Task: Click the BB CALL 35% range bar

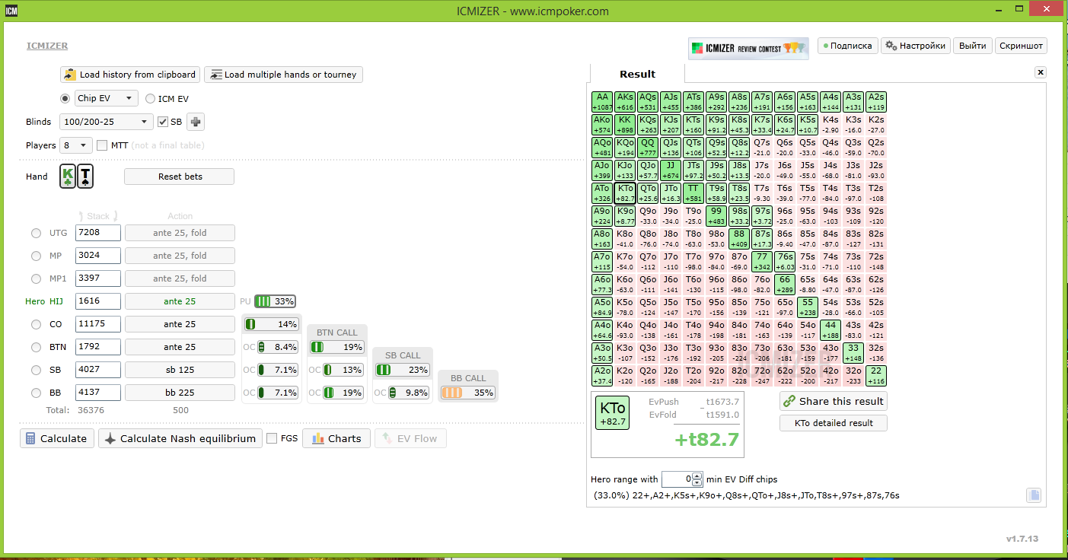Action: click(467, 393)
